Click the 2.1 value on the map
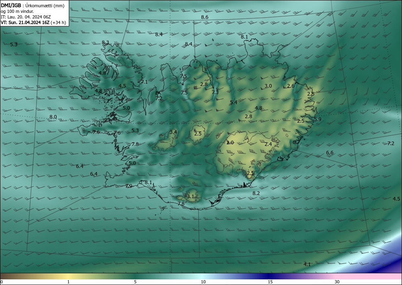 (250, 173)
